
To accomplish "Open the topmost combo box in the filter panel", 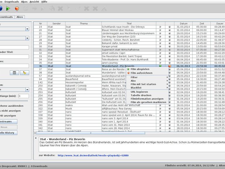I will pyautogui.click(x=27, y=29).
